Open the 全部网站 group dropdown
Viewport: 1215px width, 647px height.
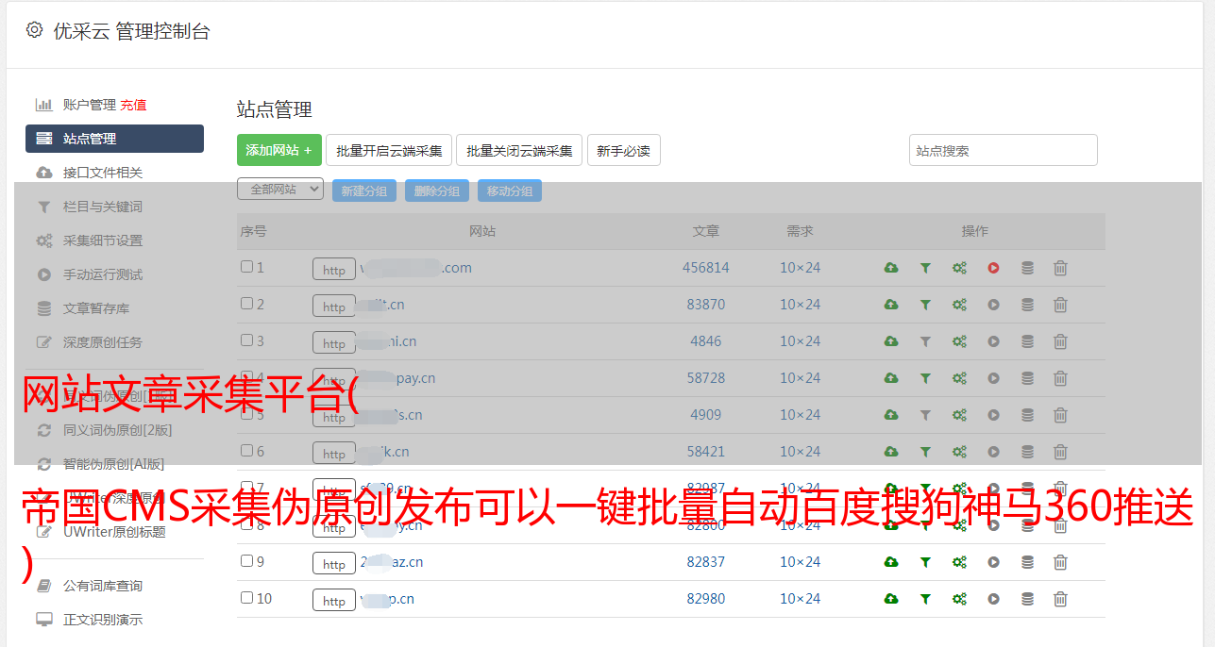click(x=280, y=189)
